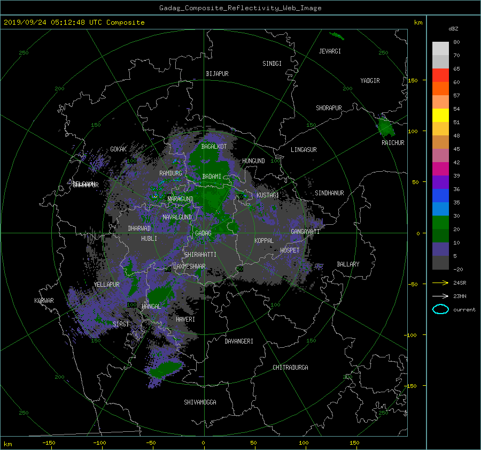Click the RAICHUR city label
Image resolution: width=481 pixels, height=450 pixels.
click(x=393, y=143)
